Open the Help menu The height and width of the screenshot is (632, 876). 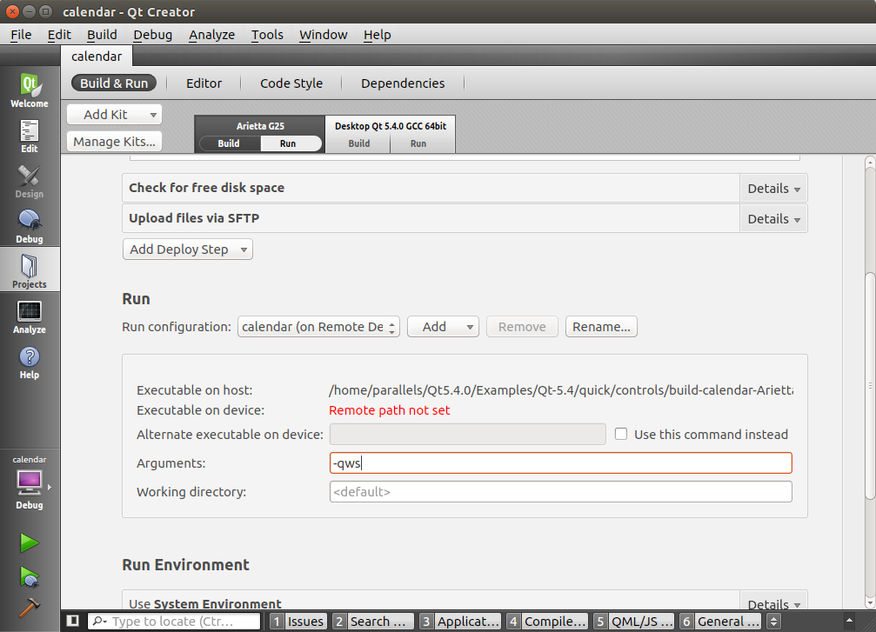point(377,35)
